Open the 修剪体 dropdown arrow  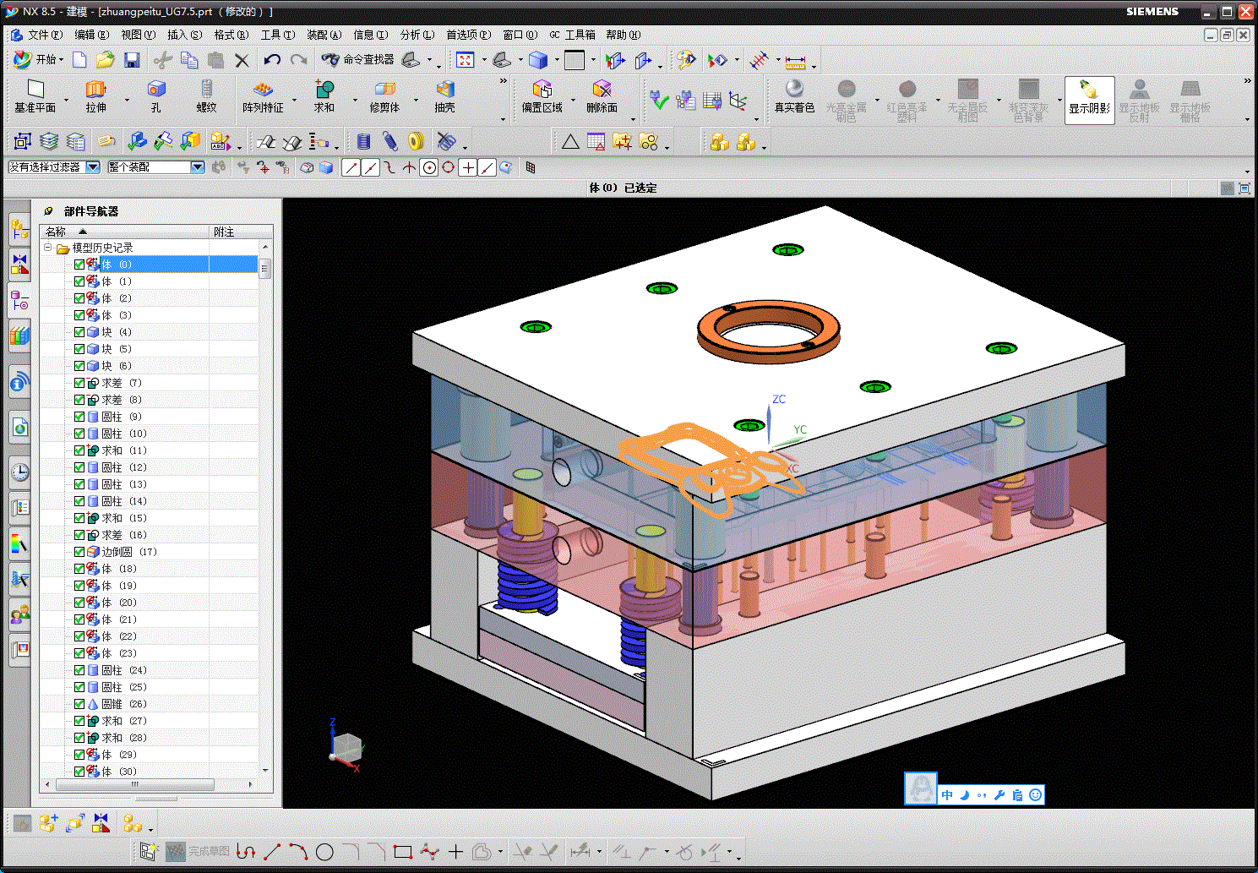pos(416,101)
